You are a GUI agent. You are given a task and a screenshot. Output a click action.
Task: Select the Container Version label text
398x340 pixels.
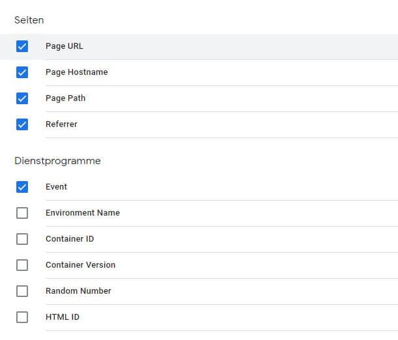80,265
